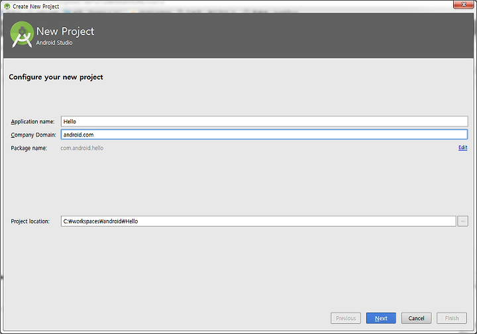Click the Application name field containing Hello
Screen dimensions: 477x334
point(264,121)
